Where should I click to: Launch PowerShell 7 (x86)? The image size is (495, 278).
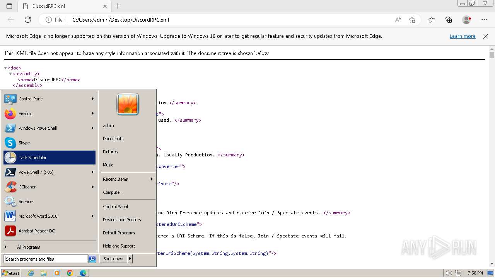[49, 172]
